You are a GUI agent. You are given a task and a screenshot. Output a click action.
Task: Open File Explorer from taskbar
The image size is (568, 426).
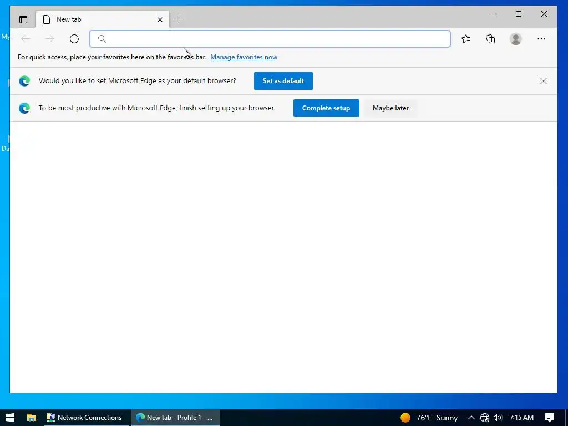point(32,418)
